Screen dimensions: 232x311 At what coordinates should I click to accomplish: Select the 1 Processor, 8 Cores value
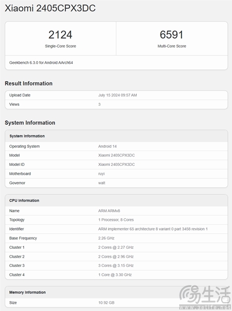116,220
